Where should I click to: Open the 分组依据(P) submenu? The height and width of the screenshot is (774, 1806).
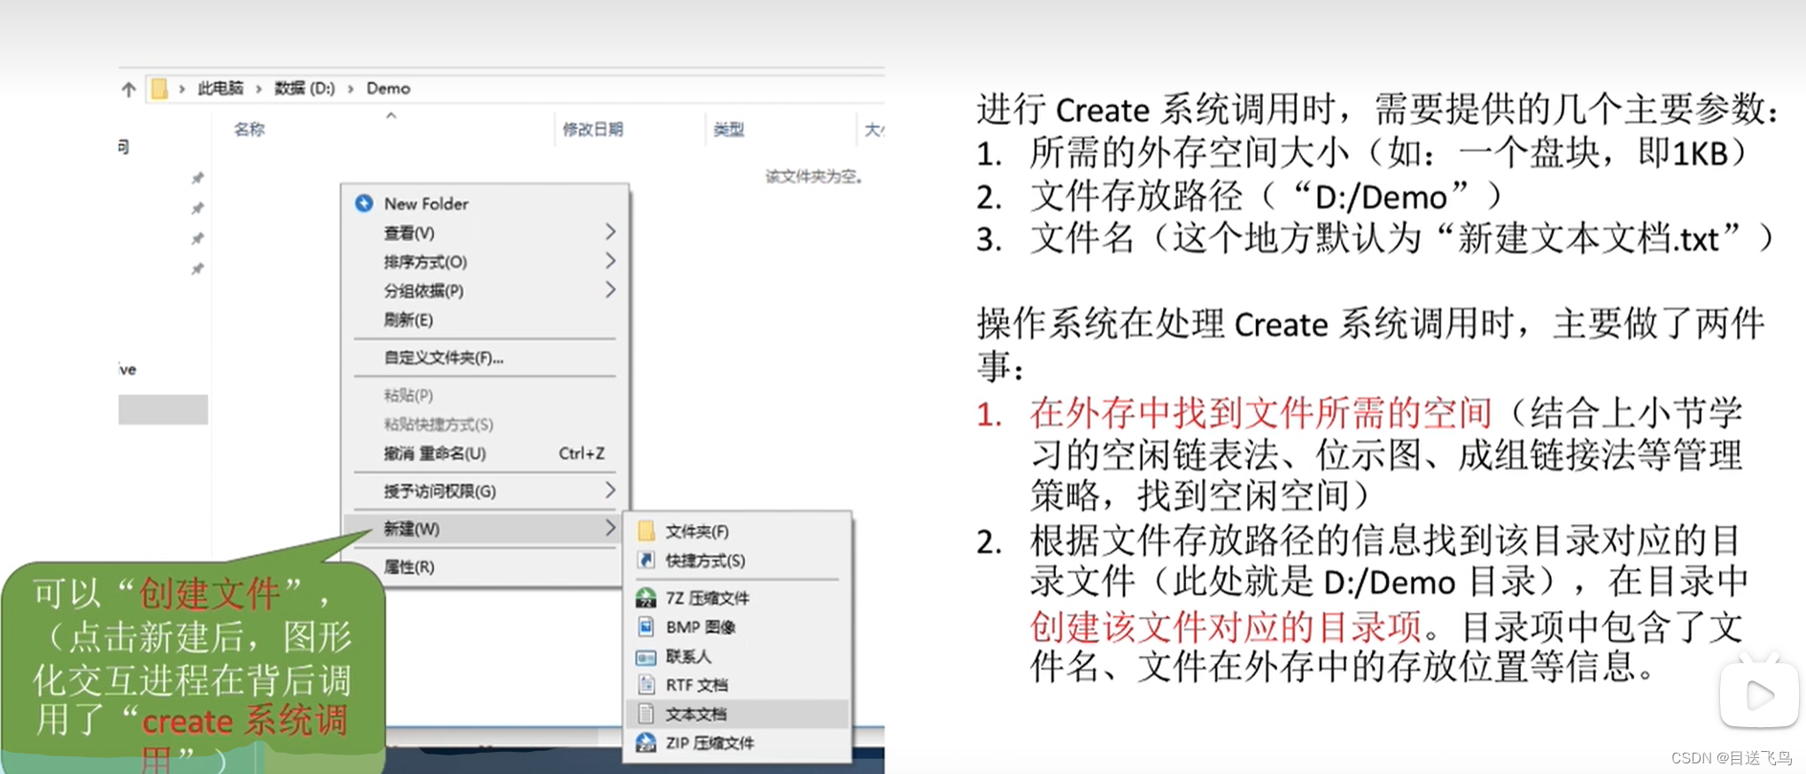tap(484, 290)
